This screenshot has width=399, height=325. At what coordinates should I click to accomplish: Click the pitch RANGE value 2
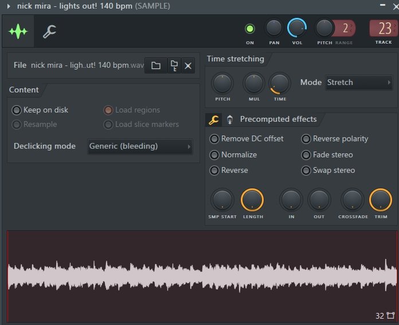(345, 28)
